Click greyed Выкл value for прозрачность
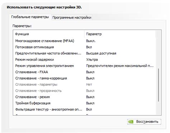The height and width of the screenshot is (133, 170). [x=90, y=91]
